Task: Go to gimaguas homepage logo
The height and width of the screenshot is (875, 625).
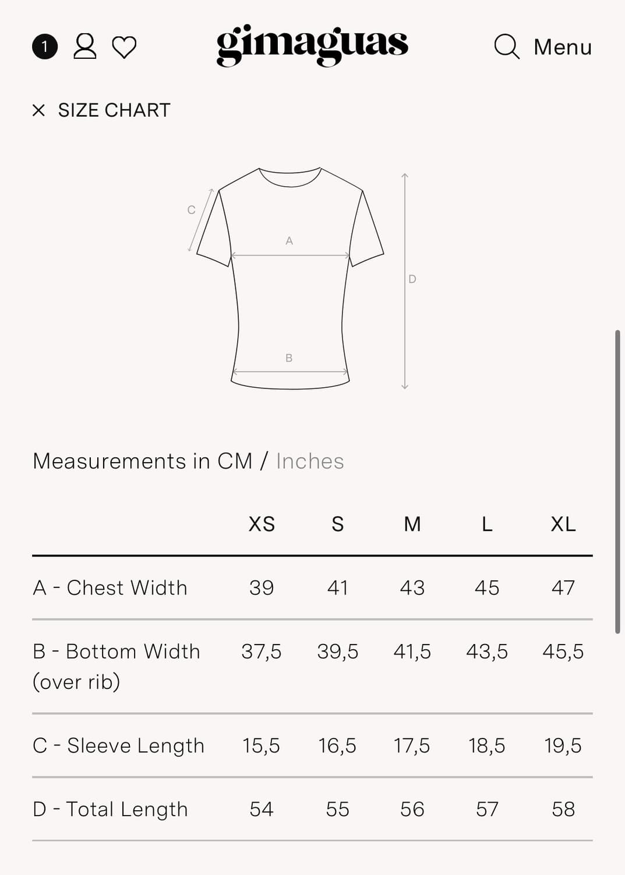Action: [x=312, y=45]
